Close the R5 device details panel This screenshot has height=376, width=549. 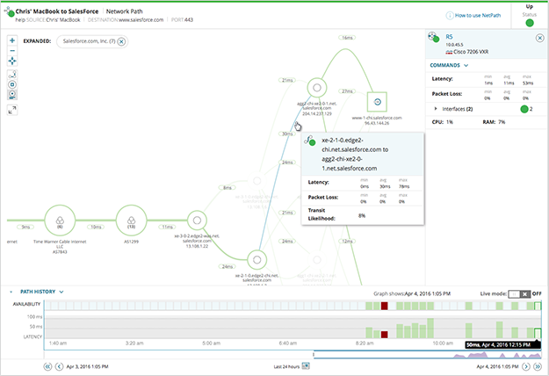[x=539, y=38]
